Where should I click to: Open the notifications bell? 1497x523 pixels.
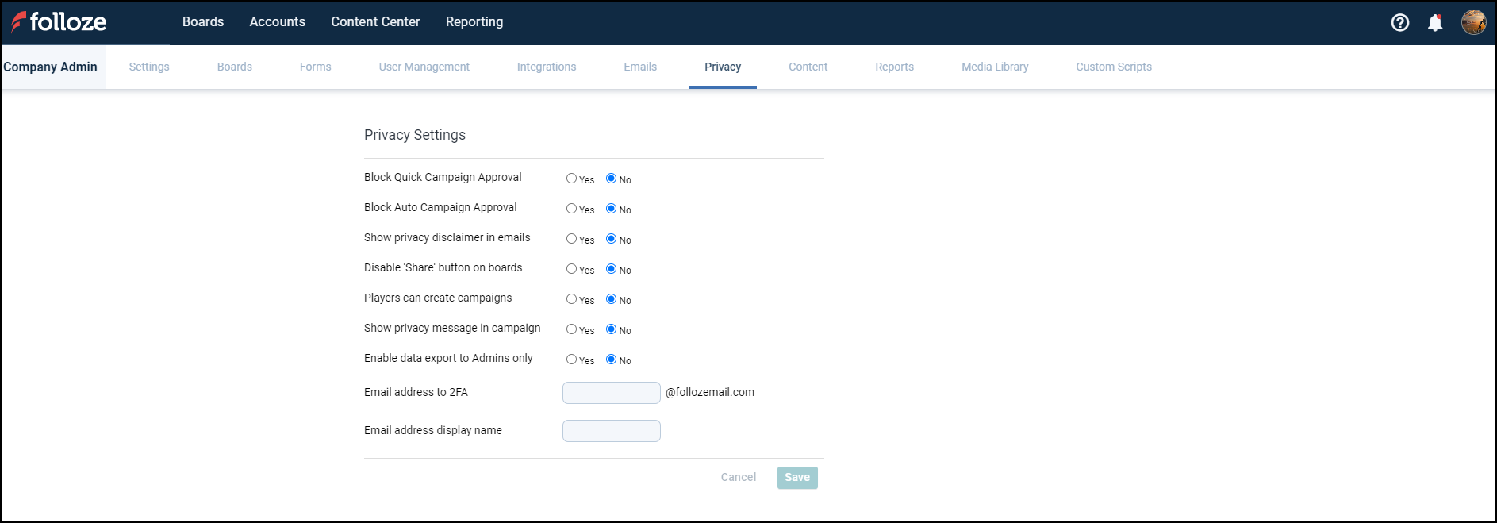coord(1434,22)
